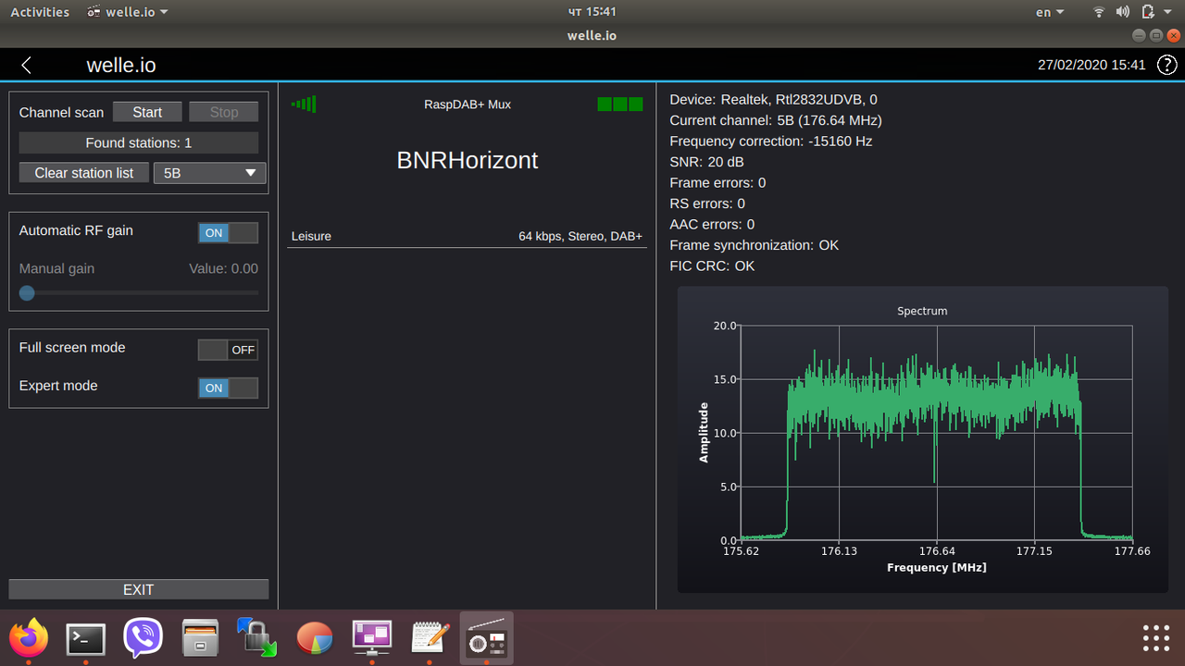Click the green signal strength bars indicator
The width and height of the screenshot is (1185, 666).
[x=304, y=105]
